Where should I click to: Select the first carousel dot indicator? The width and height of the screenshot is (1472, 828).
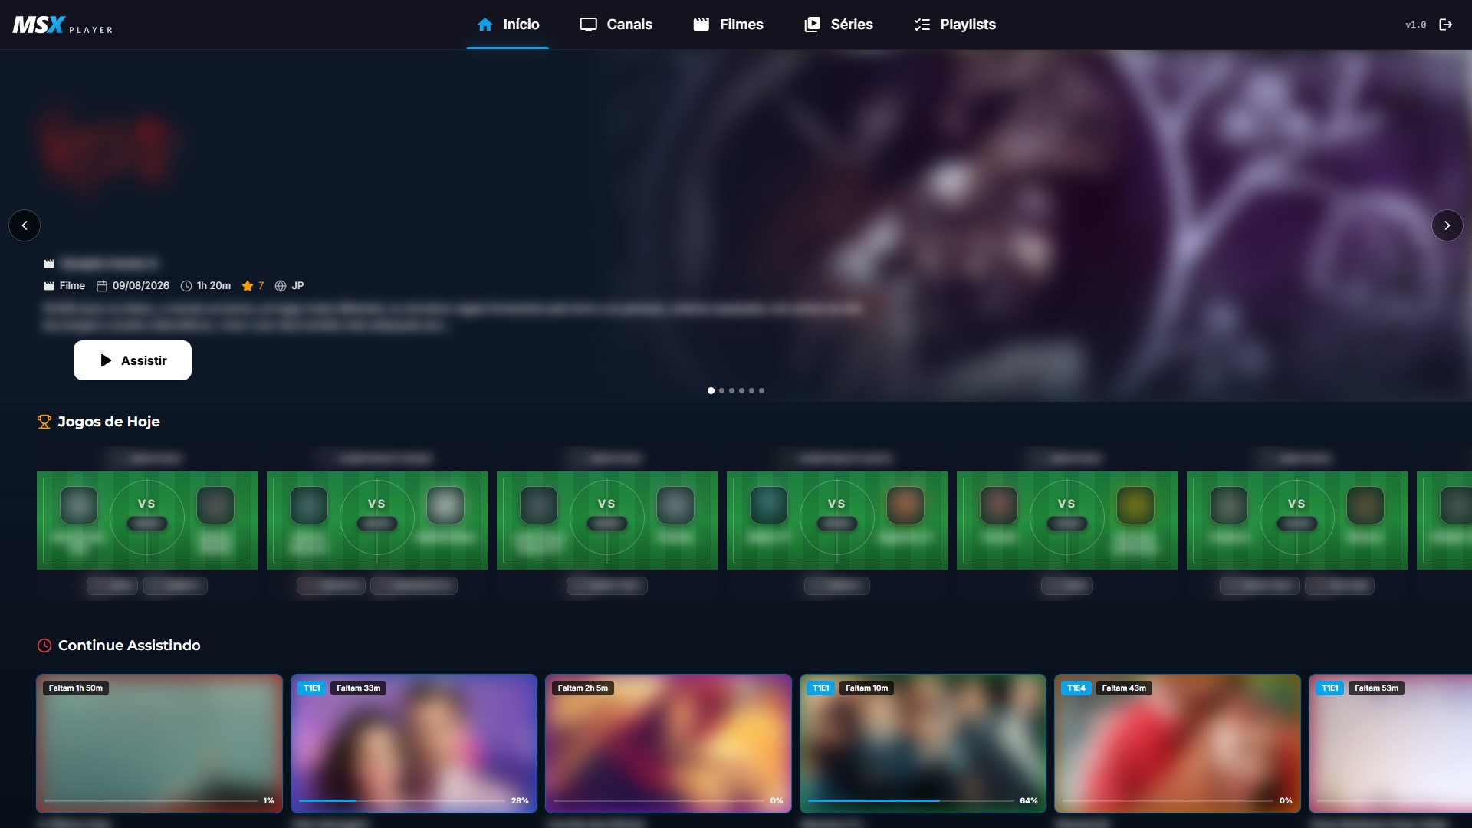tap(711, 390)
